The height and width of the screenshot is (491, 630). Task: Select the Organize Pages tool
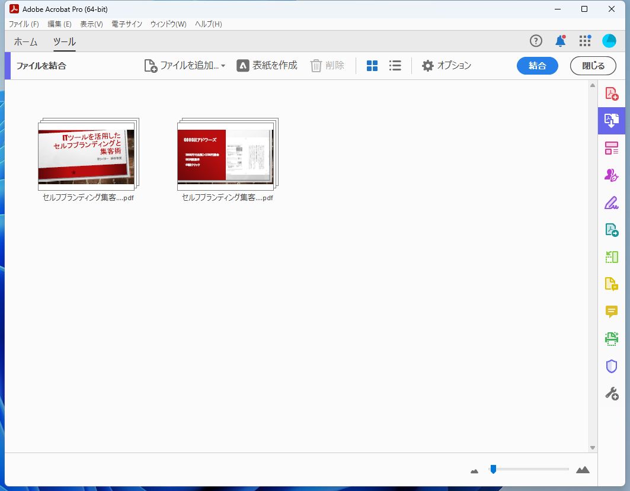coord(612,148)
